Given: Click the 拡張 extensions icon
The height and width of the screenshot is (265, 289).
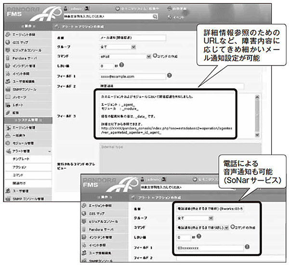Looking at the screenshot, I should pos(8,113).
